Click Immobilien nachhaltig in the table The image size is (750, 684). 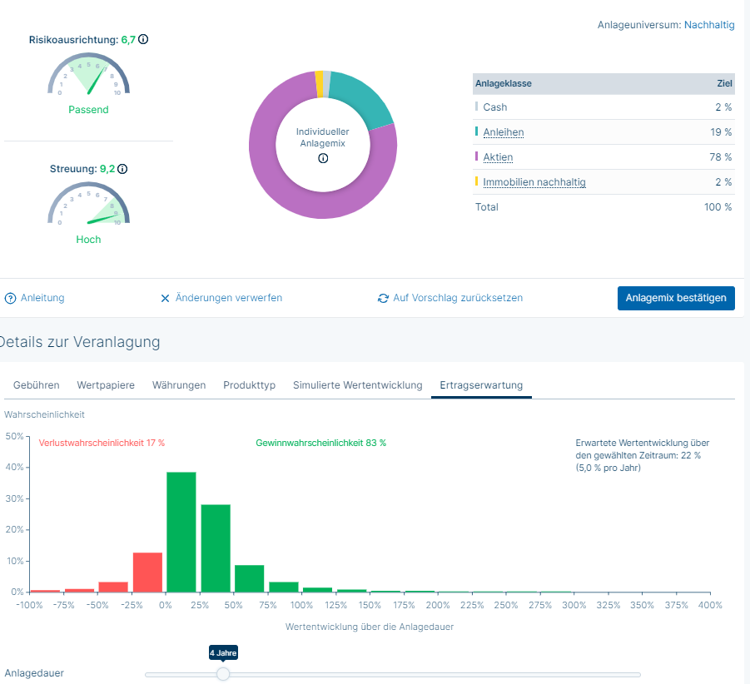click(534, 182)
